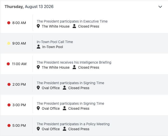Click the red status dot at 8:00 AM
The width and height of the screenshot is (168, 136).
9,23
